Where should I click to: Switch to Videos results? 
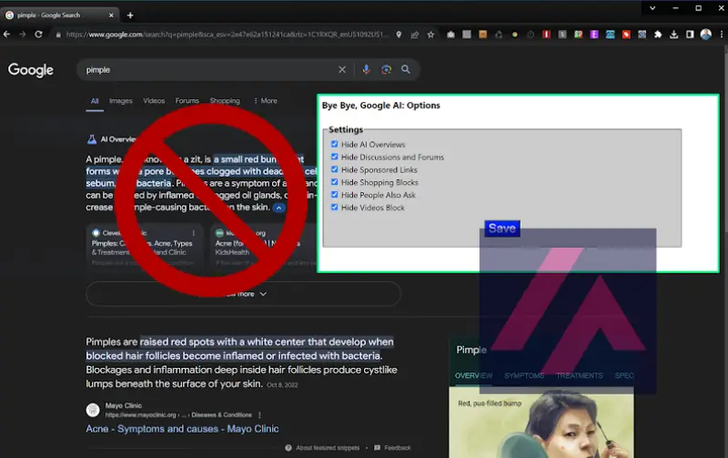[x=154, y=101]
